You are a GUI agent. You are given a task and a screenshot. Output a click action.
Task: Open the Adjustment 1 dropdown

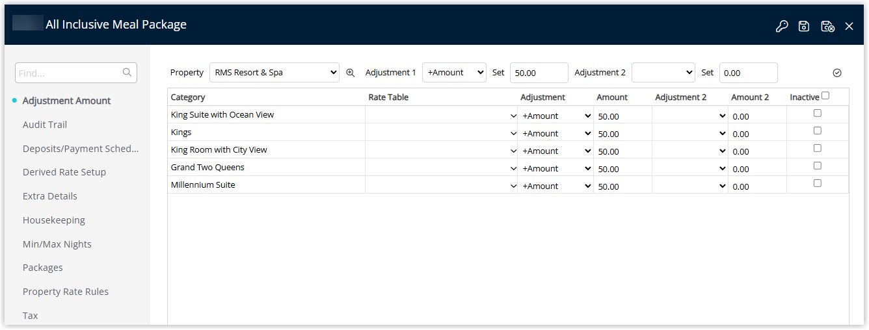(x=454, y=73)
